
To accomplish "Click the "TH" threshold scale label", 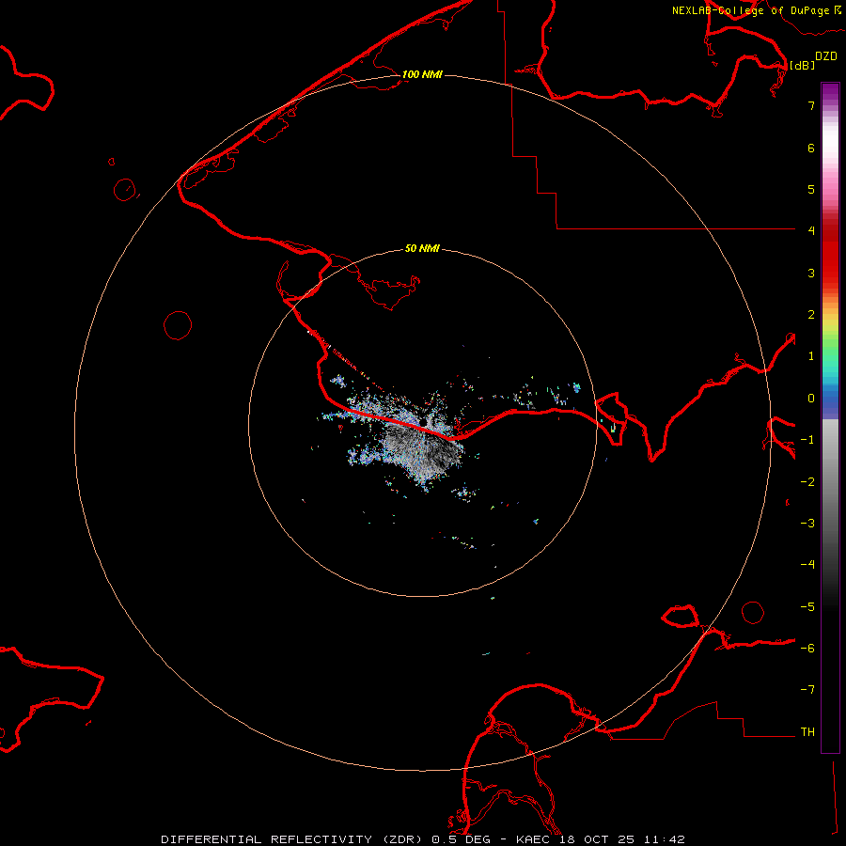I will (807, 732).
